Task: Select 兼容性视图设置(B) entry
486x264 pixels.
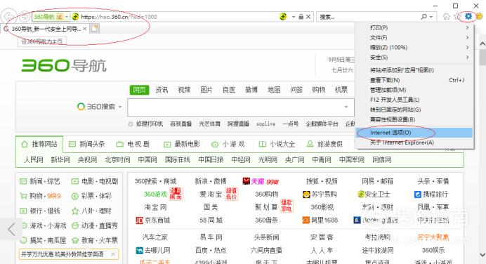Action: click(414, 119)
